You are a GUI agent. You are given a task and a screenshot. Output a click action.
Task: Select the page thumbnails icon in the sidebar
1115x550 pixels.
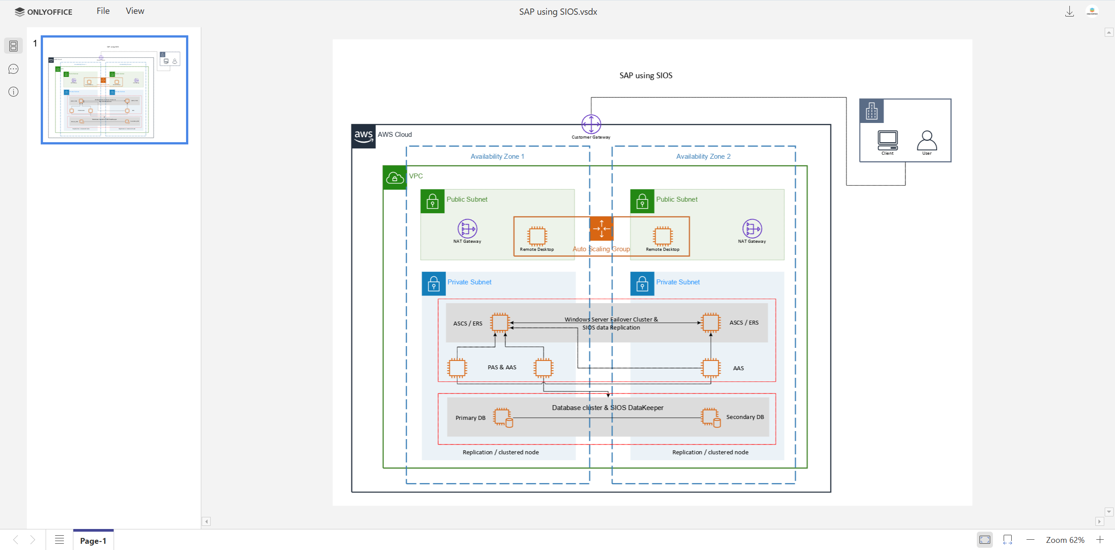(13, 46)
